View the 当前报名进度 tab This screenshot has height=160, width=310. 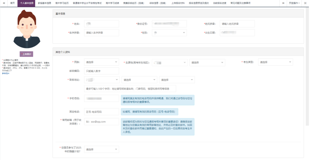pos(220,3)
